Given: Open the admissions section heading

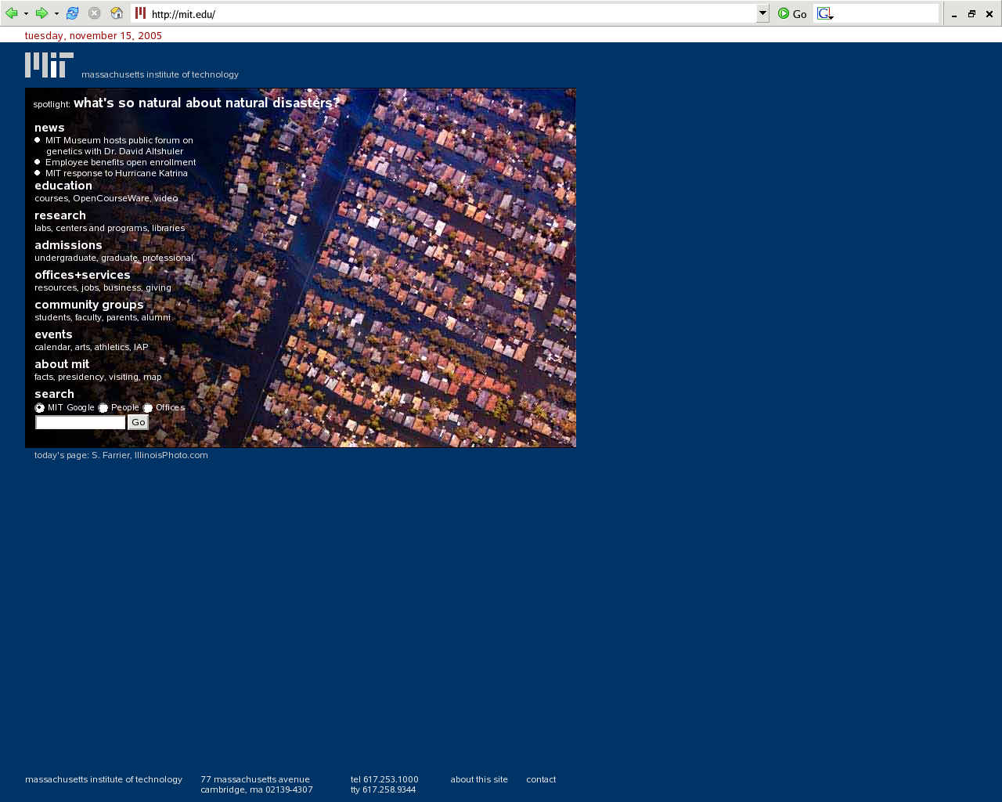Looking at the screenshot, I should (68, 245).
